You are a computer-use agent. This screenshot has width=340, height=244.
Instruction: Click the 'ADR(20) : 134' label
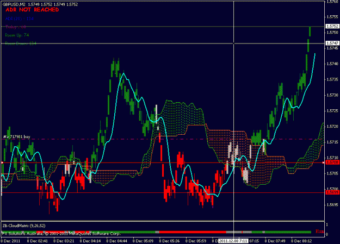pos(19,18)
